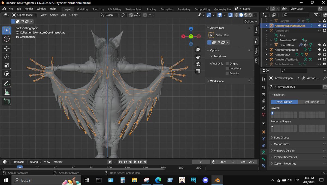Open the Render properties tab icon
327x185 pixels.
pyautogui.click(x=264, y=88)
